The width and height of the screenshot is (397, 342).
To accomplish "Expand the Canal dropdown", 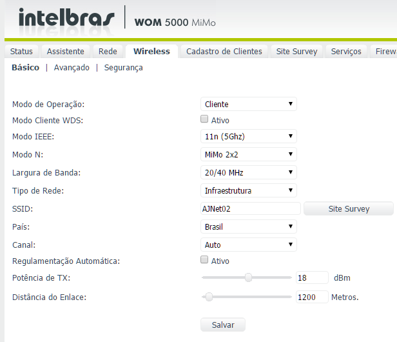I will click(x=249, y=245).
